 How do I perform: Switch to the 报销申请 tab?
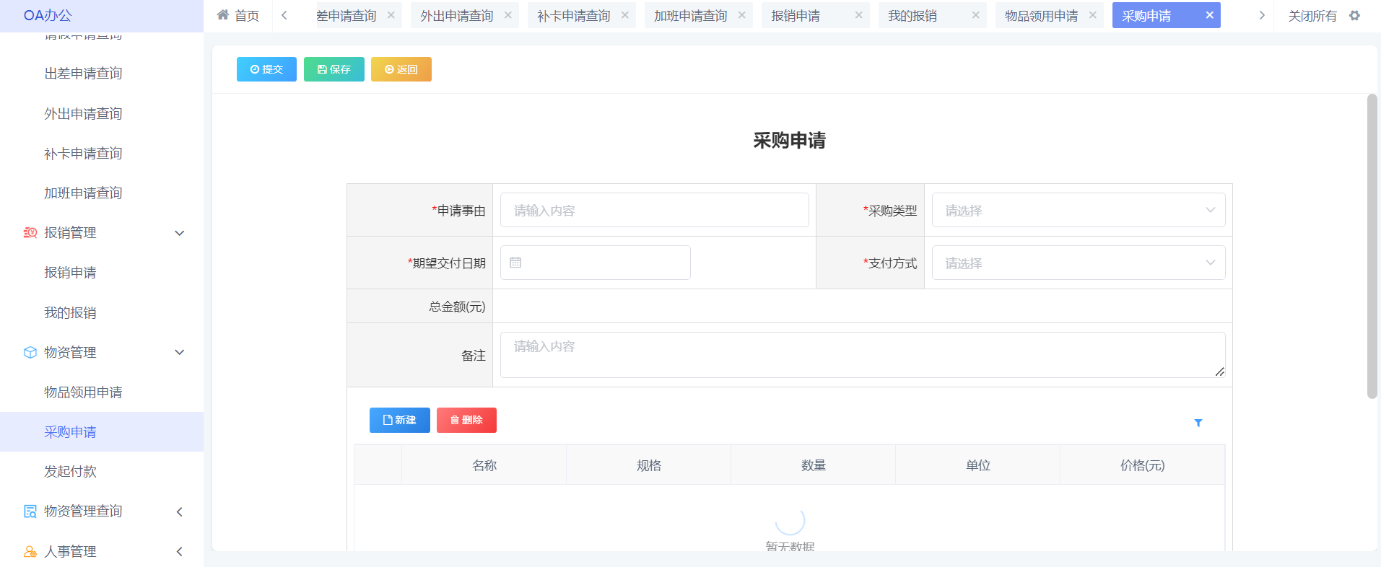[796, 15]
